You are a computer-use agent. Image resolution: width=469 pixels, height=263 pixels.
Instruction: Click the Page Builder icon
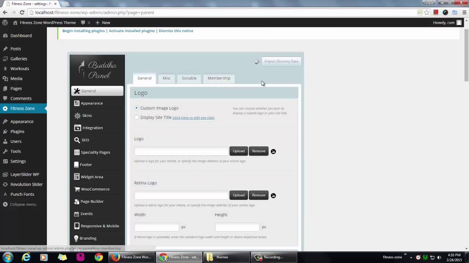coord(77,202)
